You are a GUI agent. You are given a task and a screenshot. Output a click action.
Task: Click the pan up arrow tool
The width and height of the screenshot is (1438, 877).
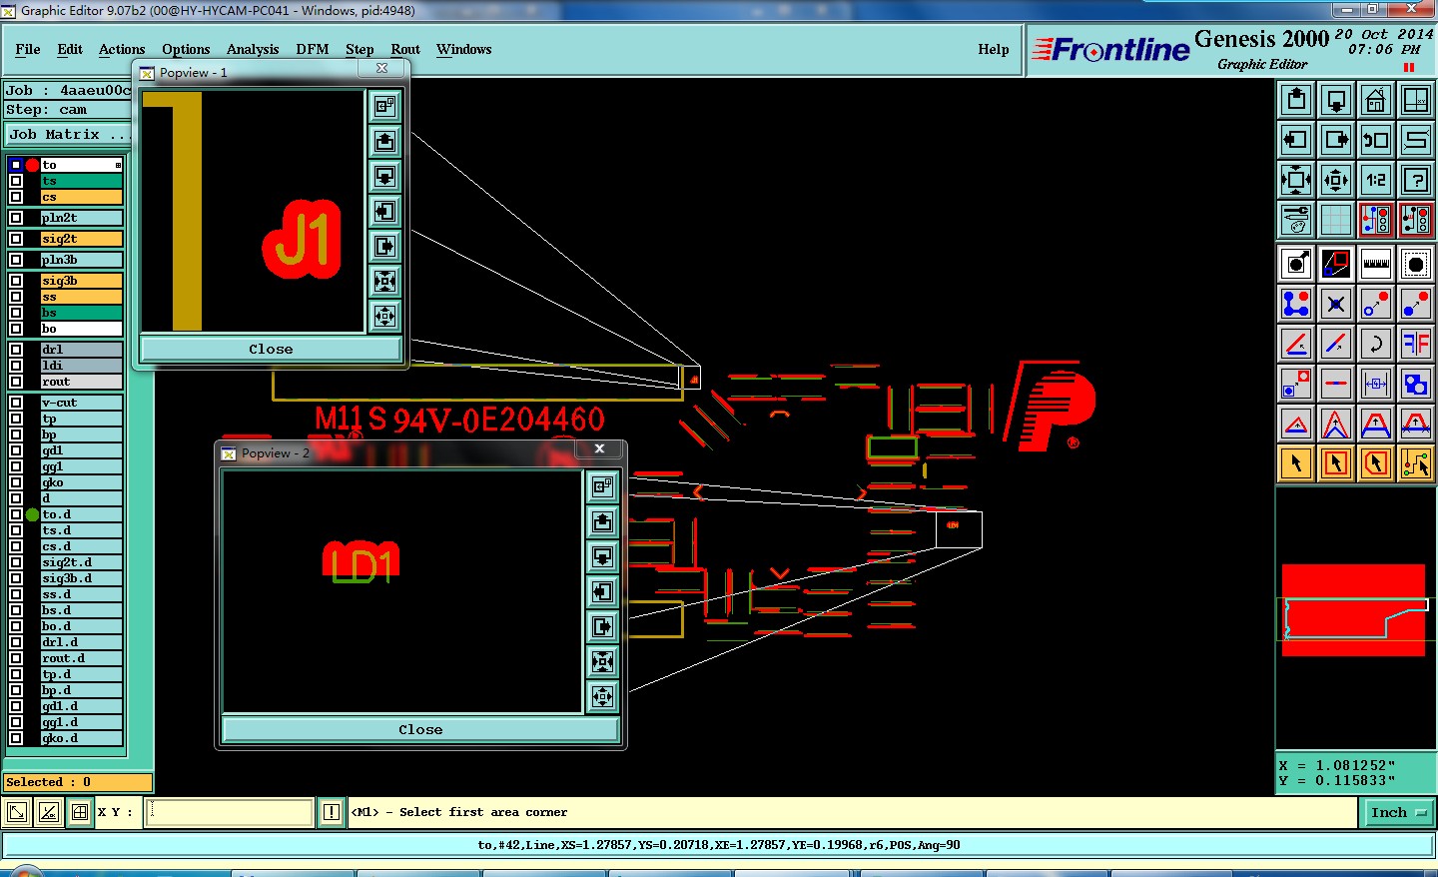click(1296, 100)
